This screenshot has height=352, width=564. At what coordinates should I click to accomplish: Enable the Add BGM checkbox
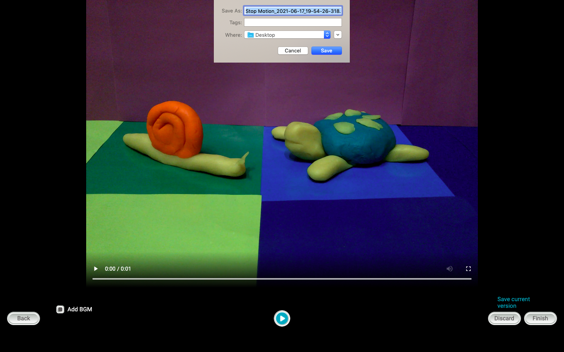tap(60, 309)
